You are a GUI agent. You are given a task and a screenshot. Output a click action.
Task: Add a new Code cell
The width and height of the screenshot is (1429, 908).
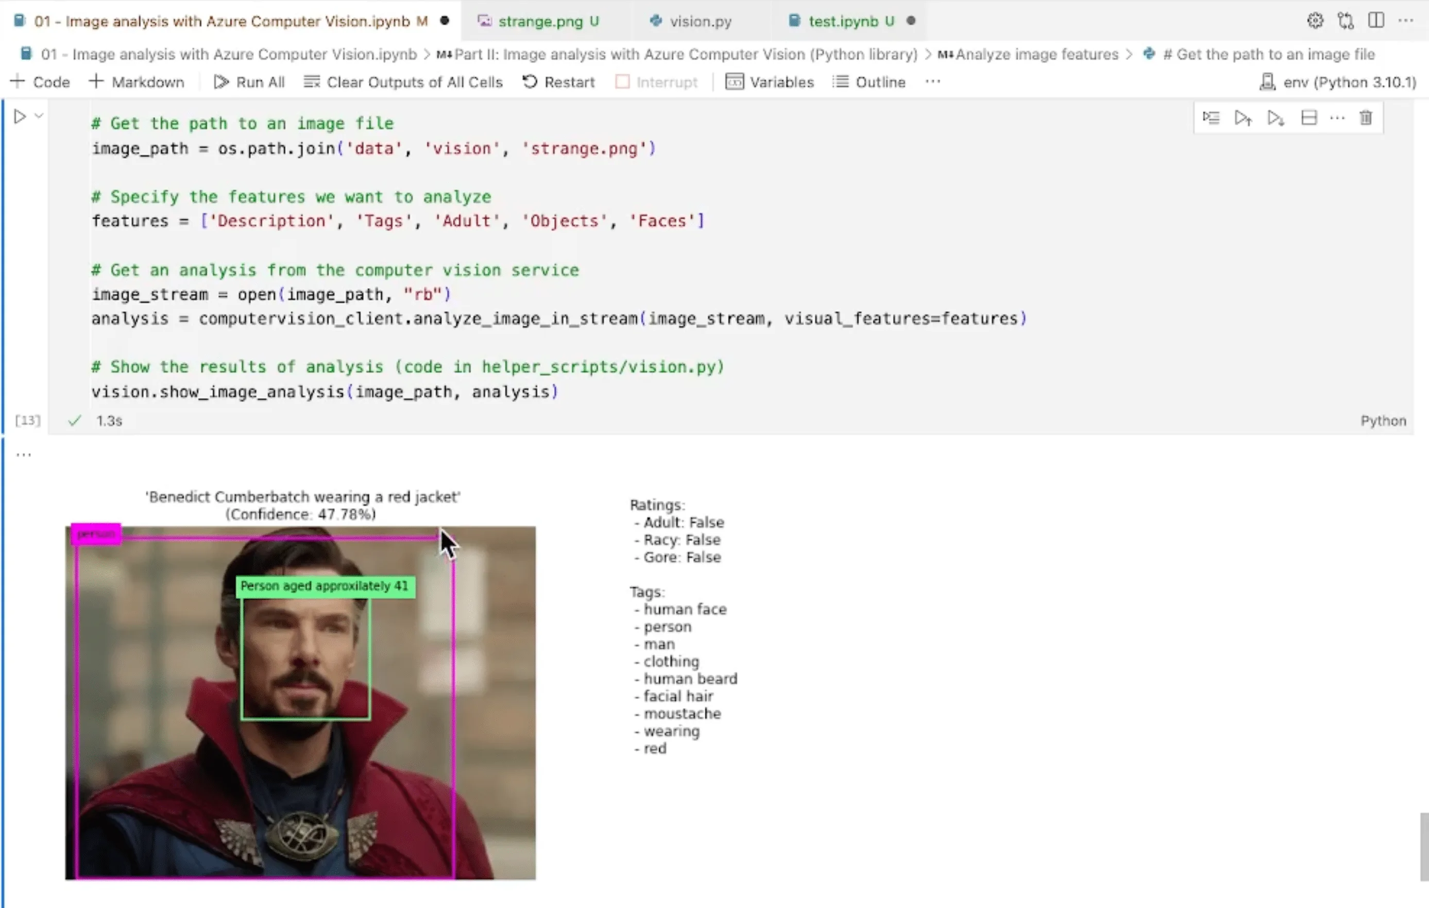tap(40, 82)
